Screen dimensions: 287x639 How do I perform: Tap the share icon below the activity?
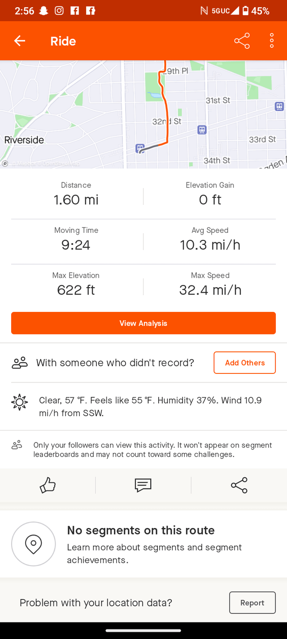tap(239, 485)
